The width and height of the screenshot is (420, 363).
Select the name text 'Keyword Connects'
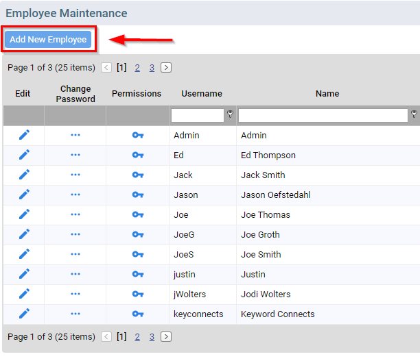click(x=278, y=314)
